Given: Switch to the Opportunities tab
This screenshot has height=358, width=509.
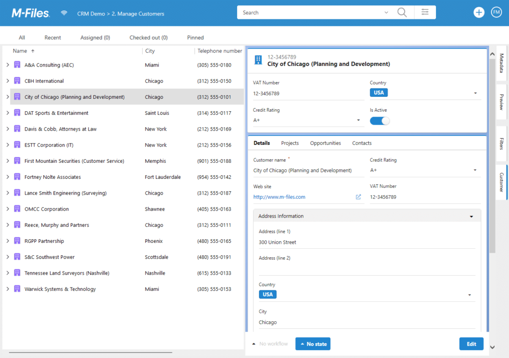Looking at the screenshot, I should pyautogui.click(x=325, y=143).
